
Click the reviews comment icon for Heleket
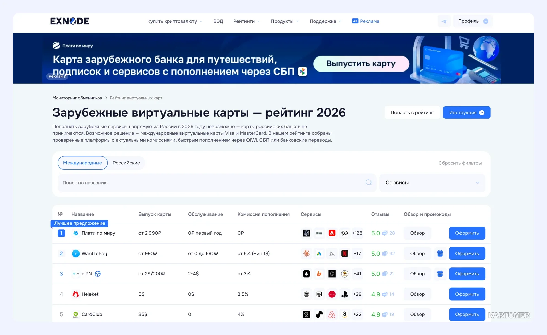click(x=385, y=294)
